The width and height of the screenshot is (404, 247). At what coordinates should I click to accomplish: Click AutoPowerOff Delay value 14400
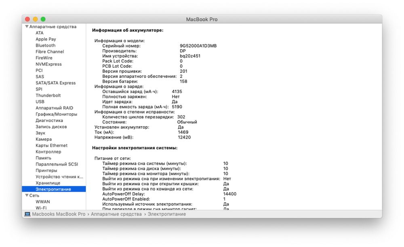(x=229, y=194)
